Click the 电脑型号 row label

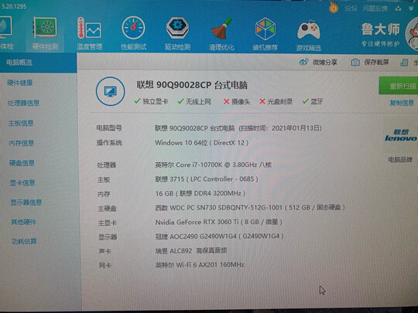pos(109,128)
